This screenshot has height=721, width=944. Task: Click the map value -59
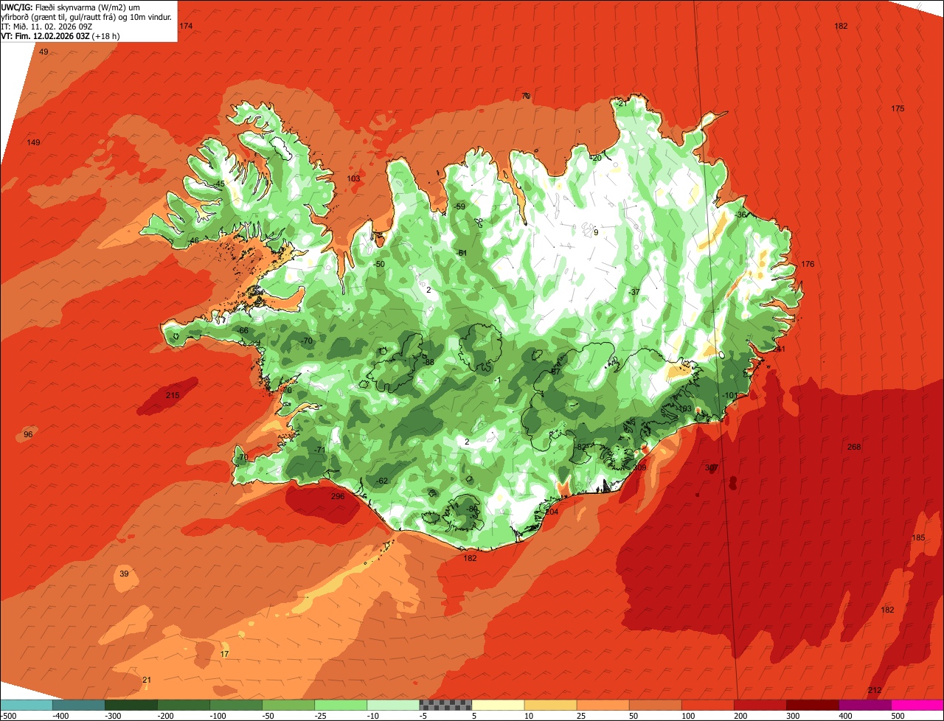point(459,206)
